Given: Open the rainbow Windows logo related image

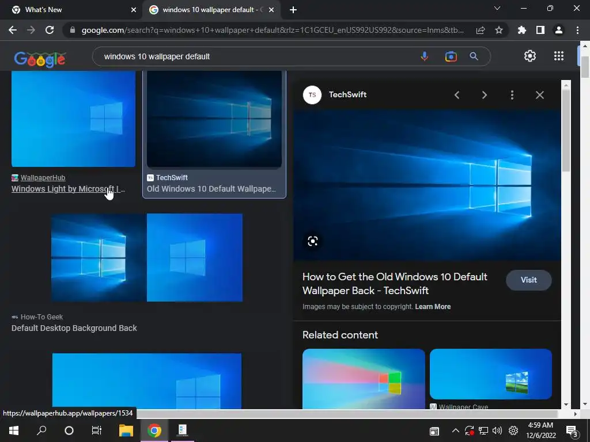Looking at the screenshot, I should (364, 379).
